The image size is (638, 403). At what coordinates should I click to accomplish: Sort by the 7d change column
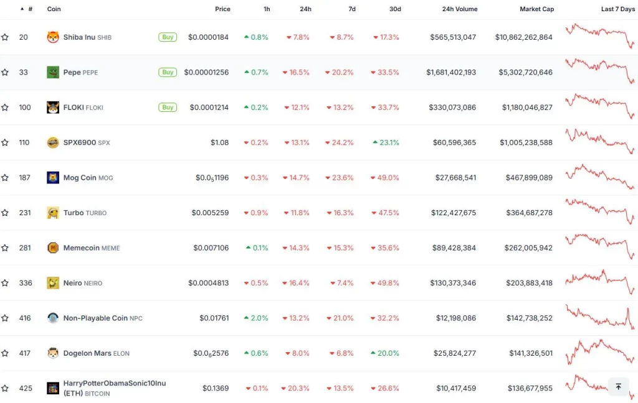(x=352, y=9)
